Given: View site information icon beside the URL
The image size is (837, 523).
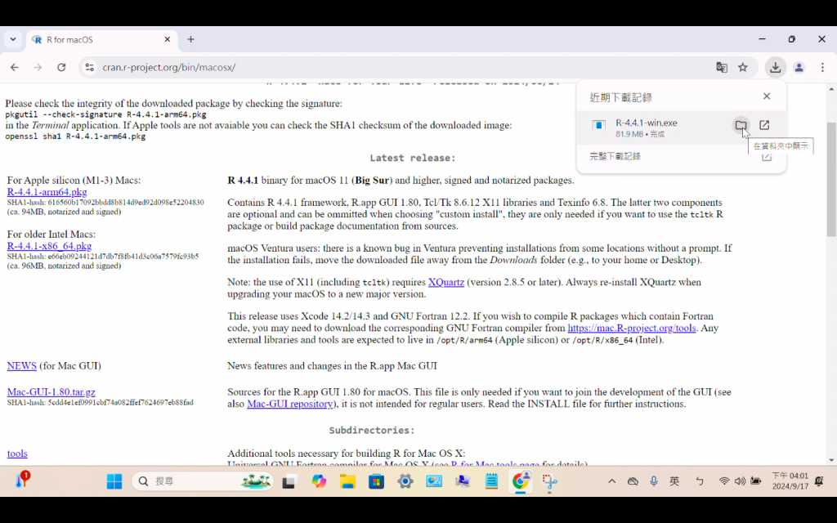Looking at the screenshot, I should pos(90,67).
